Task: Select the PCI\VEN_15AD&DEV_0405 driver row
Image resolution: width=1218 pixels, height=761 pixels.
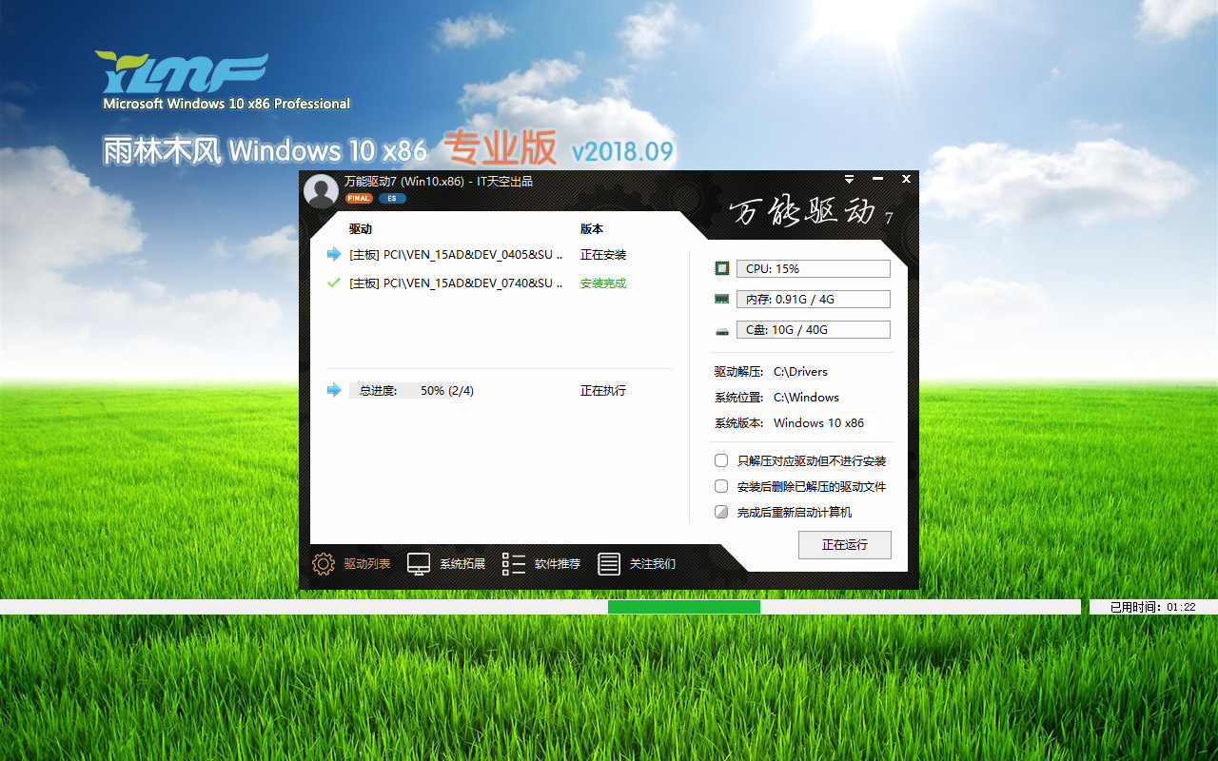Action: tap(457, 255)
